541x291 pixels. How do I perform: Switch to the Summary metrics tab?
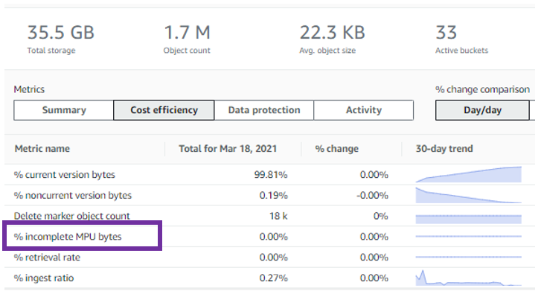[63, 110]
